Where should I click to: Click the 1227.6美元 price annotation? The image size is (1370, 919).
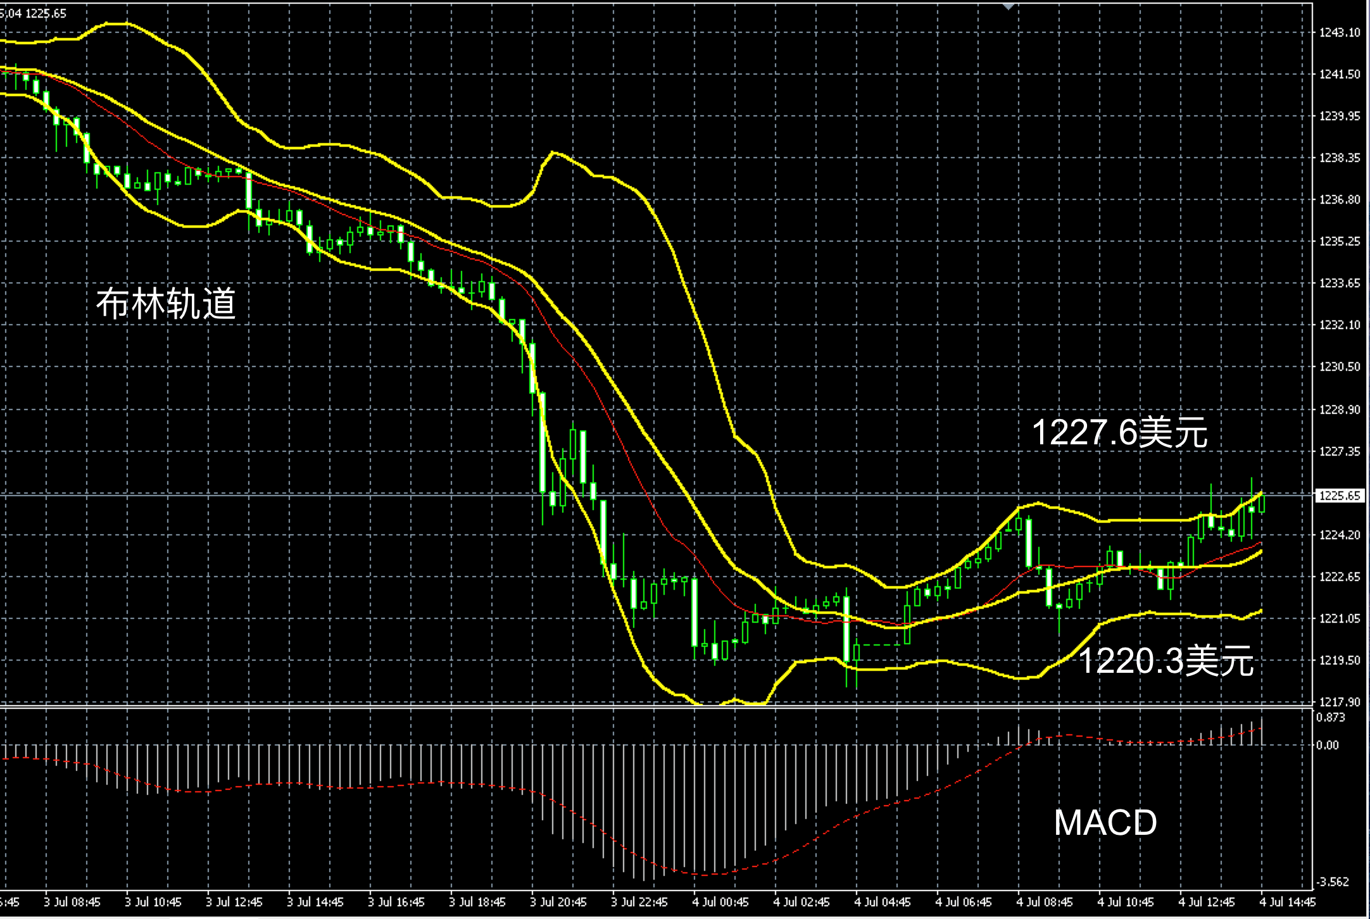[x=1119, y=434]
